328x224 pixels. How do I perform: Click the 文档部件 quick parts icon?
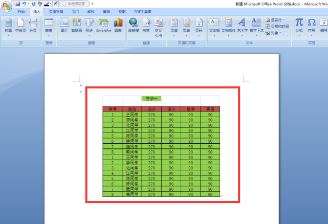(228, 23)
